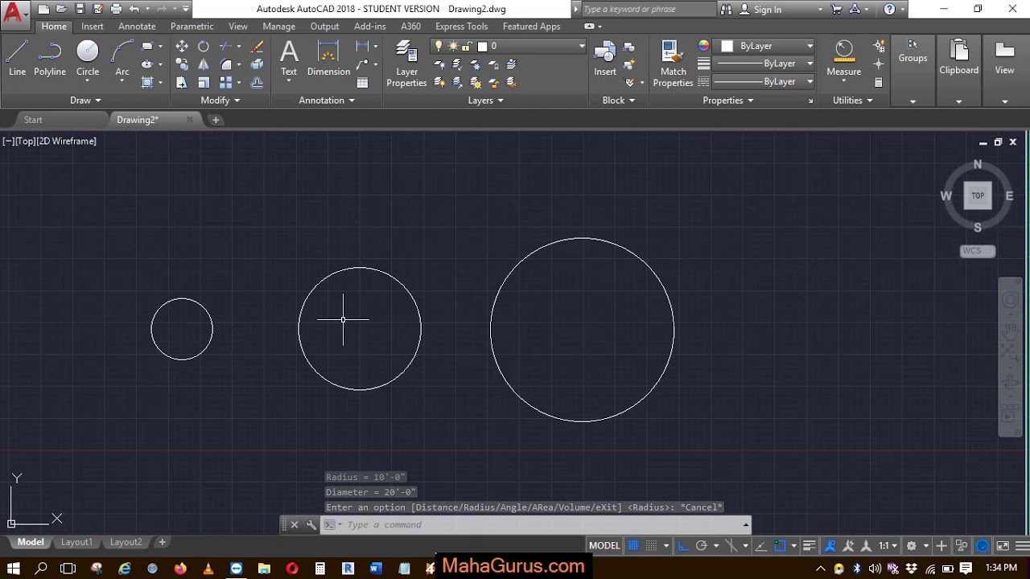Select the Line tool
Screen dimensions: 1030x579
[17, 59]
